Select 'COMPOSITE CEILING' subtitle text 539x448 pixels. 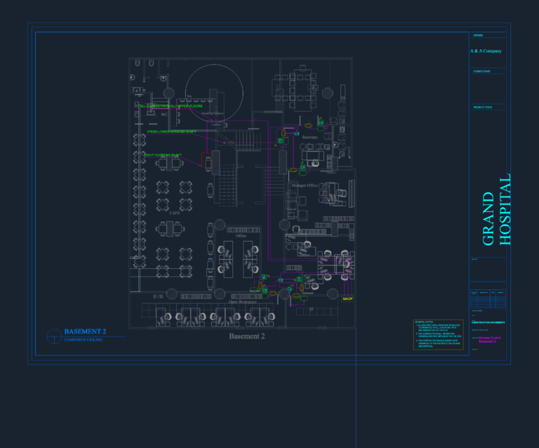point(84,340)
